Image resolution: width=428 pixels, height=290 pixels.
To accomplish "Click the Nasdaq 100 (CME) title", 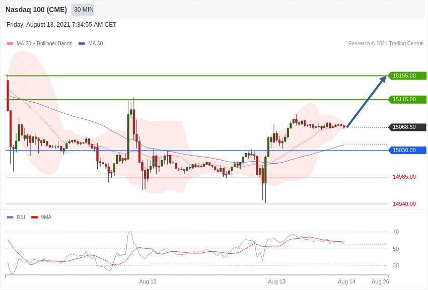I will [36, 10].
